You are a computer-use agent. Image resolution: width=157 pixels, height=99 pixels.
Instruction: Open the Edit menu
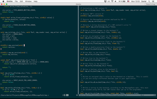pyautogui.click(x=21, y=1)
